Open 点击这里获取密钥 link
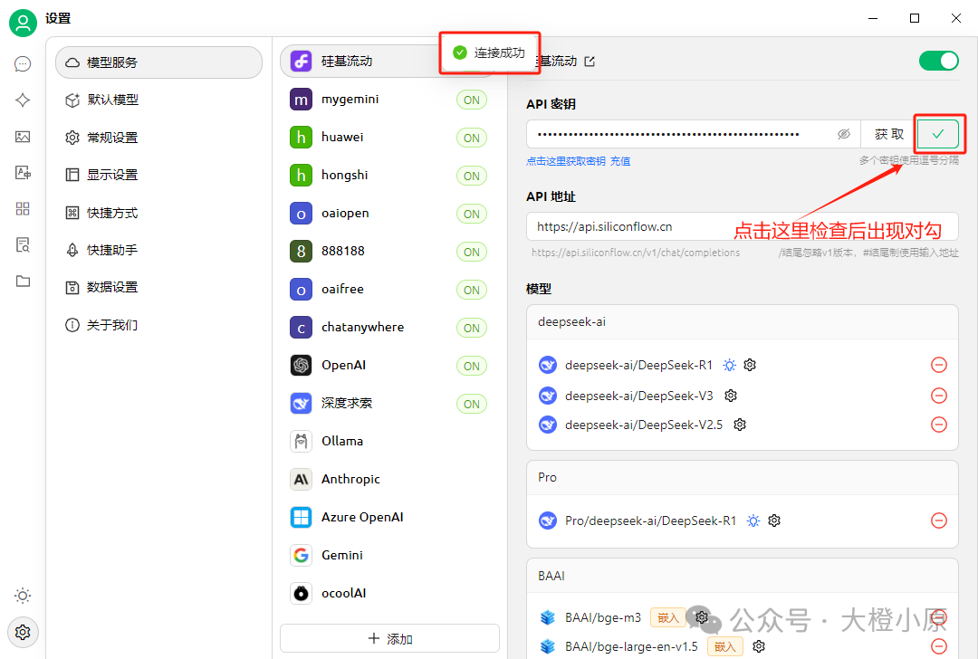 (566, 161)
